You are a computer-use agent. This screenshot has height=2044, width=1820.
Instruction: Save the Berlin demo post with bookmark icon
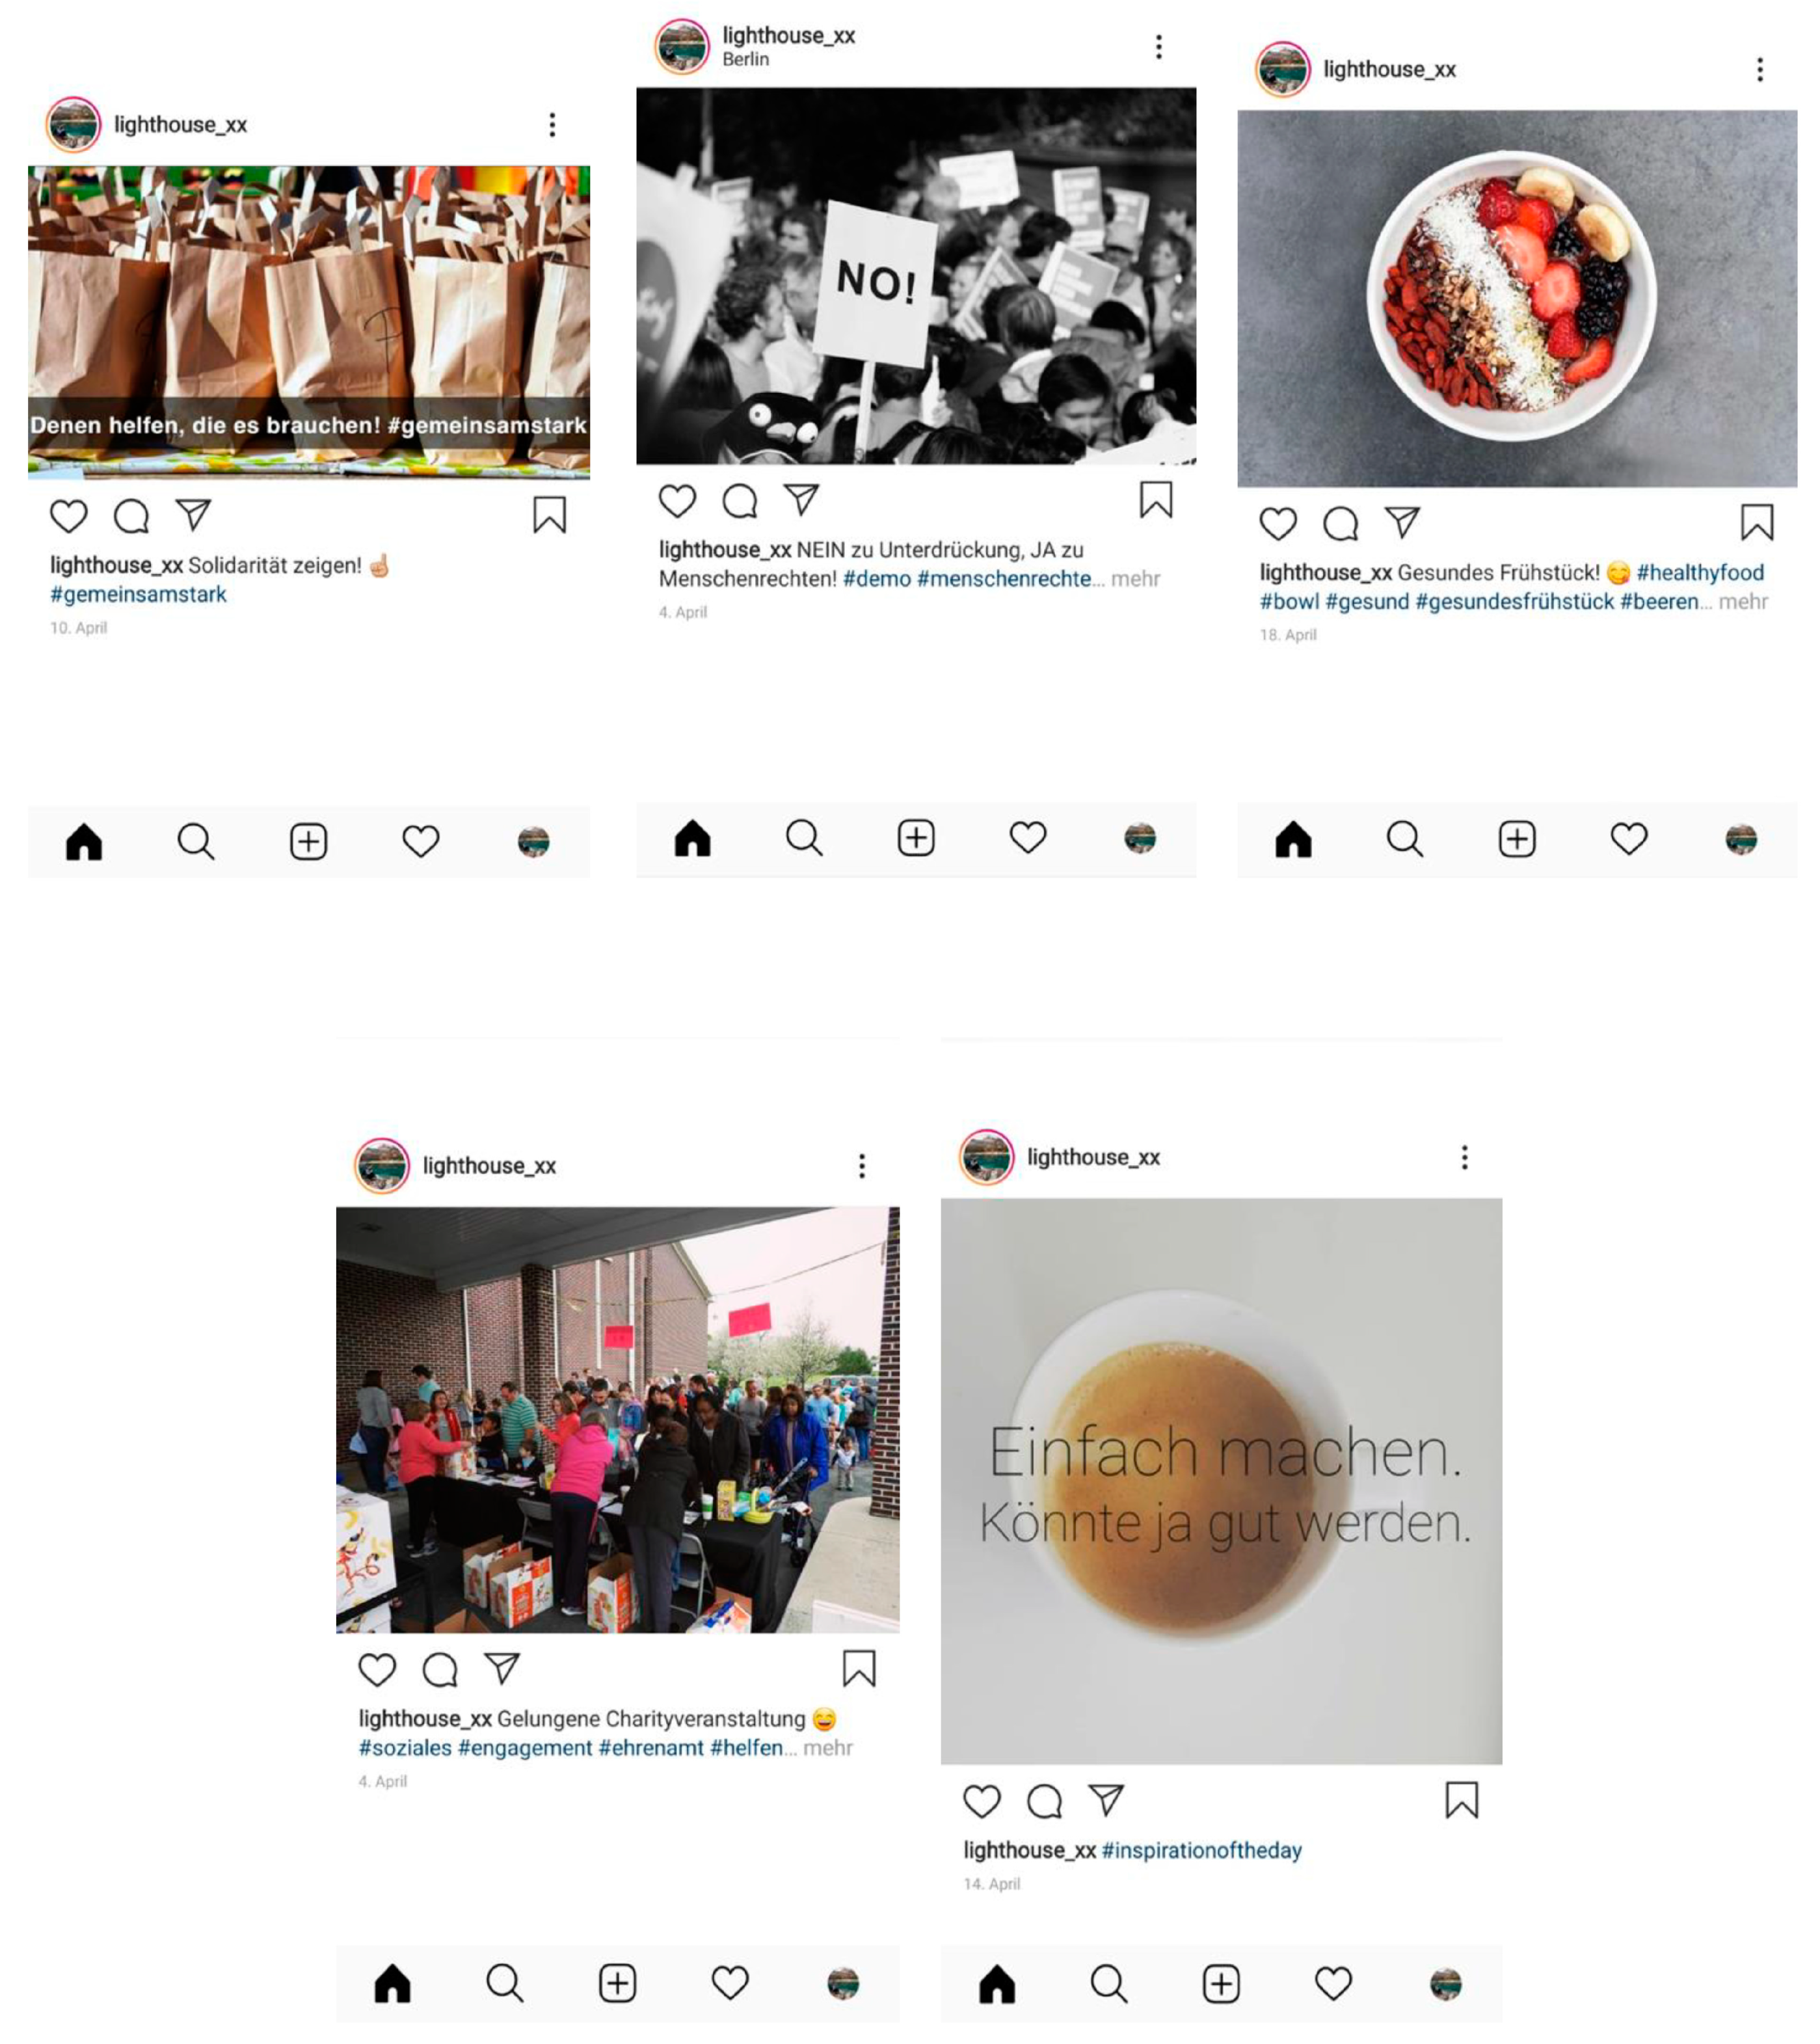coord(1156,500)
